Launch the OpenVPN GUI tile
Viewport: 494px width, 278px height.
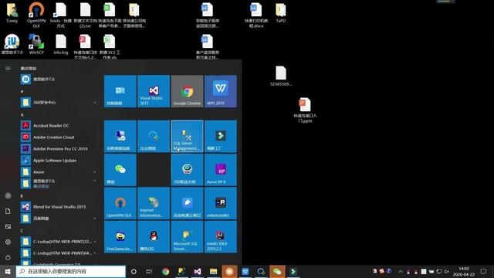120,203
